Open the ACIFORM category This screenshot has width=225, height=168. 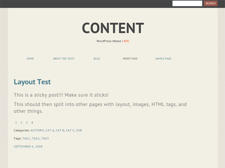(x=37, y=130)
